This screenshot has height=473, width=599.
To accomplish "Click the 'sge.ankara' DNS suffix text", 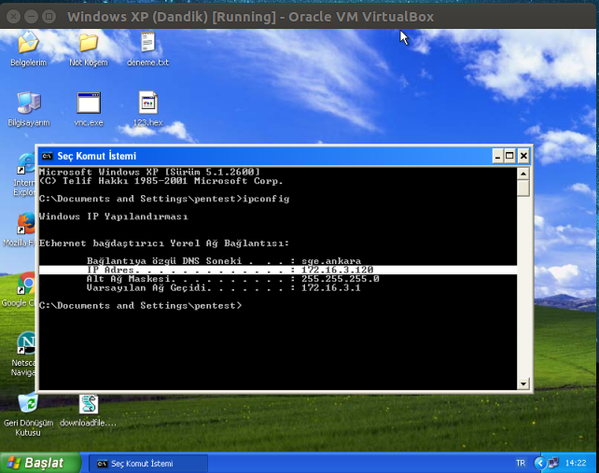I will [331, 261].
